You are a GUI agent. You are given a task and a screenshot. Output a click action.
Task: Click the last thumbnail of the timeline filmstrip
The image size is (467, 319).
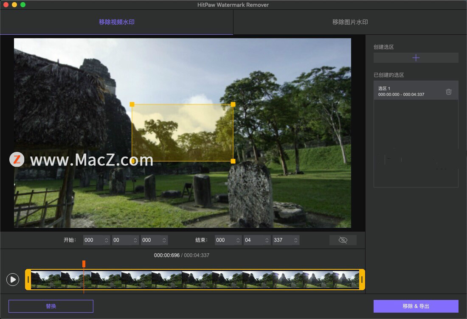[x=346, y=280]
